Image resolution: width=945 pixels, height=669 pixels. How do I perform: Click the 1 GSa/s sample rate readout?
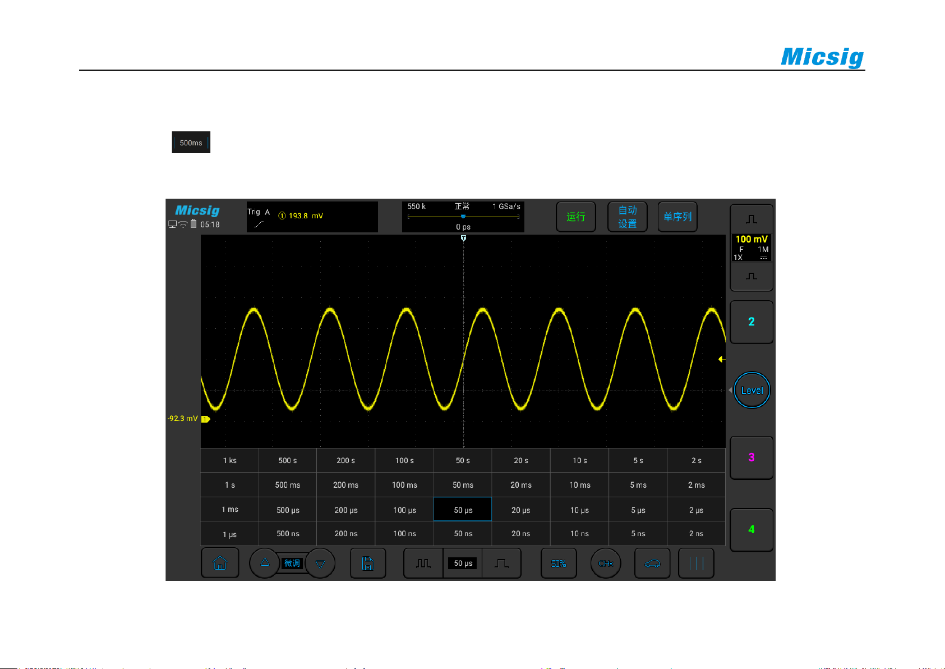[x=506, y=206]
